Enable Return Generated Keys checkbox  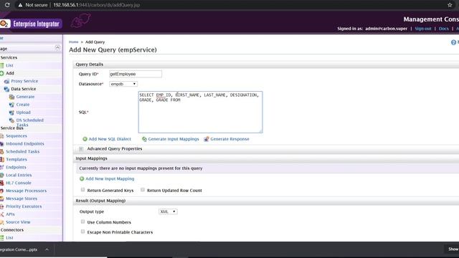[x=83, y=190]
